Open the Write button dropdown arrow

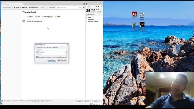click(x=20, y=8)
